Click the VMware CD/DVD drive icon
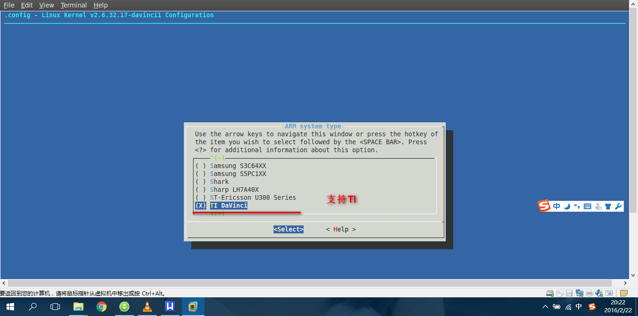This screenshot has width=638, height=316. pos(560,293)
